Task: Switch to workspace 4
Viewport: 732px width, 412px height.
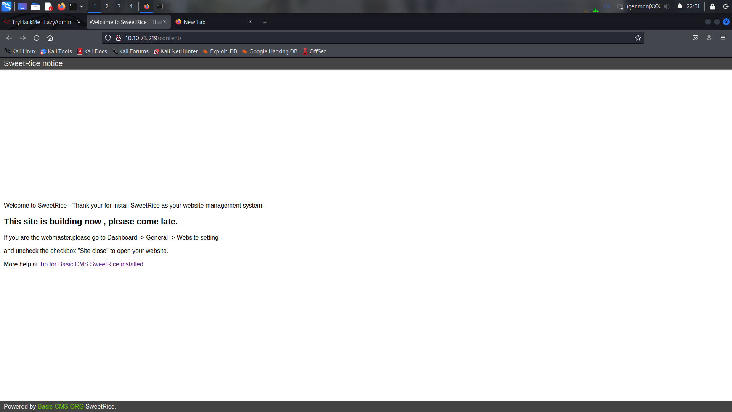Action: coord(131,6)
